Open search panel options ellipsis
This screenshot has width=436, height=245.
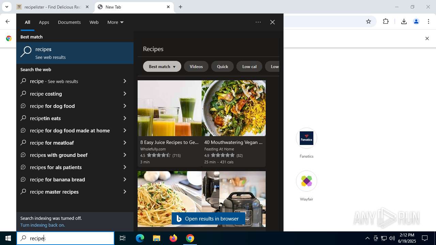[x=258, y=22]
